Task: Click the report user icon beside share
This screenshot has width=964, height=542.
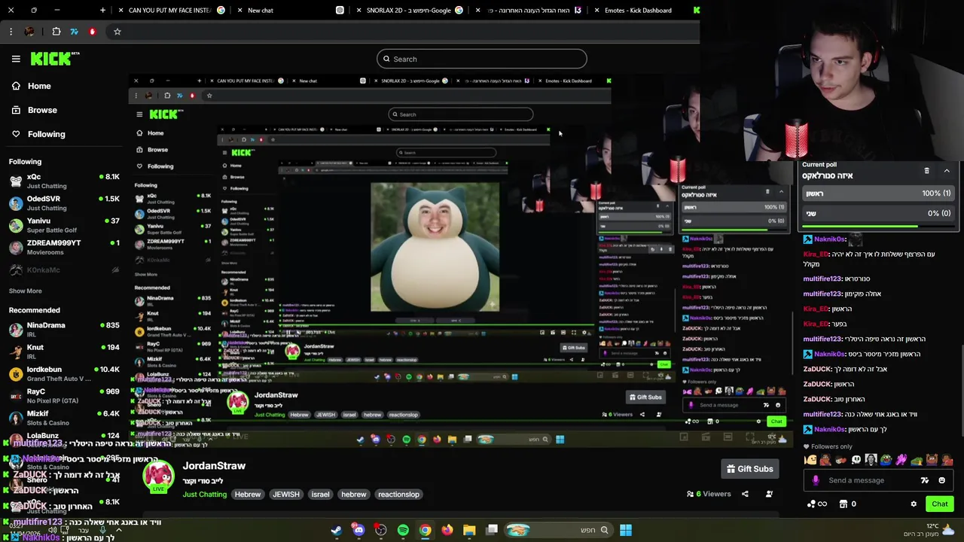Action: [x=769, y=494]
